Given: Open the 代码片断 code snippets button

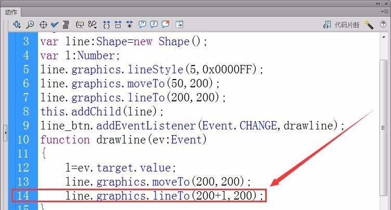Looking at the screenshot, I should point(341,25).
